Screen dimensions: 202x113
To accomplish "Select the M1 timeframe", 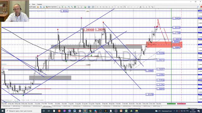I will [x=98, y=7].
